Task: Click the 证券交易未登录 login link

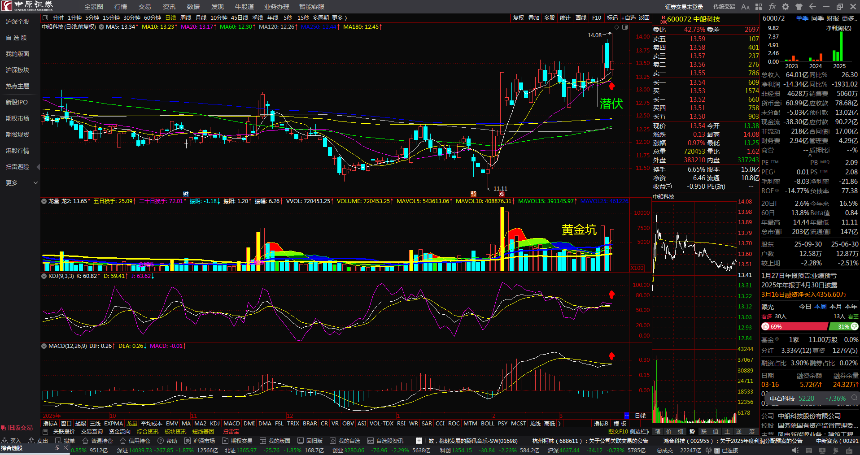Action: (684, 7)
